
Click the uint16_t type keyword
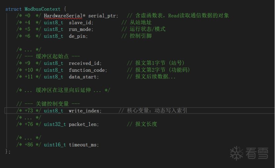(x=55, y=145)
